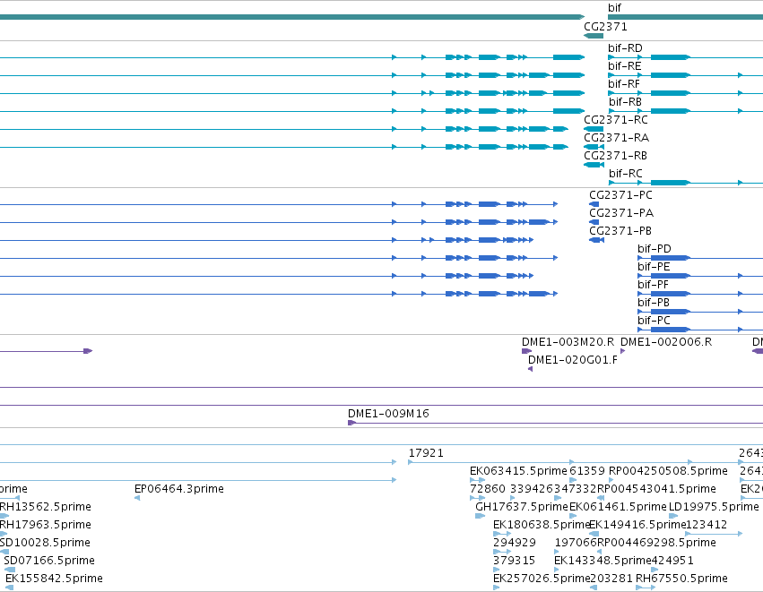763x592 pixels.
Task: Select the 61359 feature label
Action: click(587, 471)
